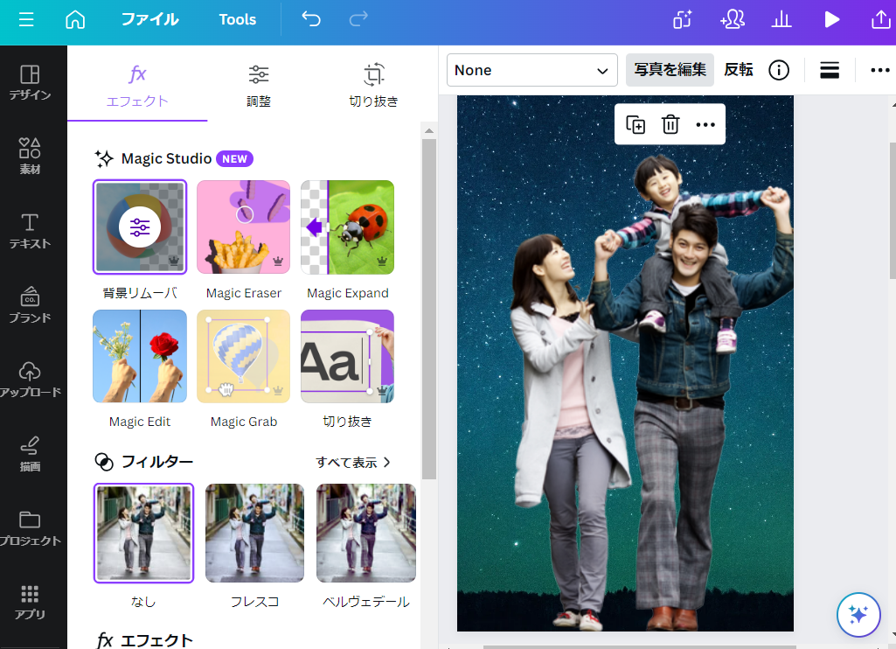This screenshot has height=649, width=896.
Task: Click the すべて表示 filters link
Action: click(x=353, y=462)
